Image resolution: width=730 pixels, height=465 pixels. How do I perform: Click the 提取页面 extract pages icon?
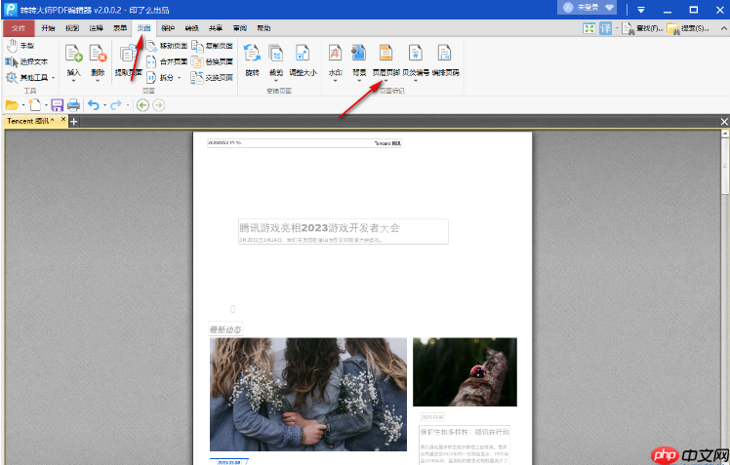click(x=128, y=54)
